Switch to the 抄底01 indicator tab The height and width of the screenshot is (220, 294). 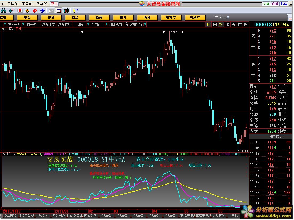[107, 215]
